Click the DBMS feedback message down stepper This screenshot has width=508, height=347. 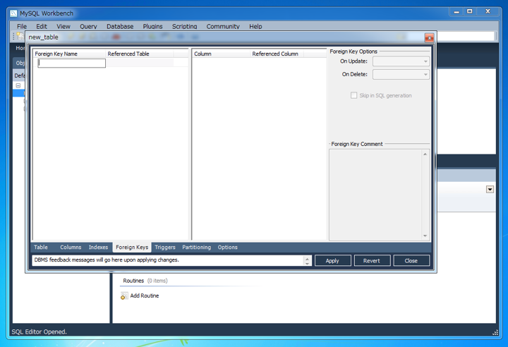tap(307, 263)
